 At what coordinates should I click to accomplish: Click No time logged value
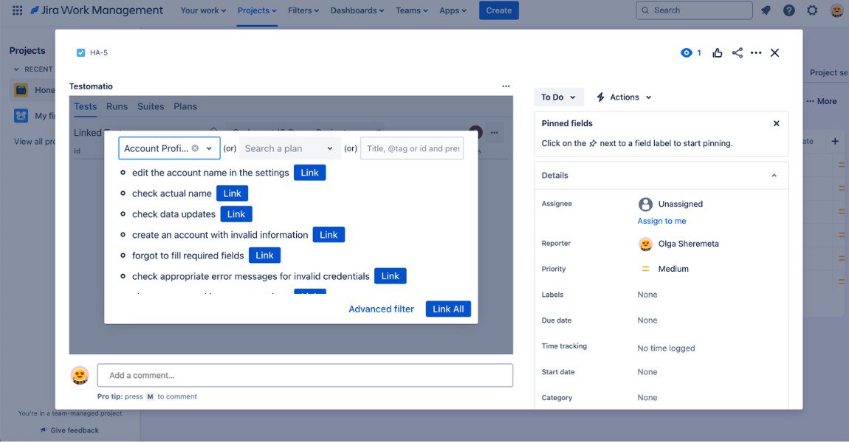[x=666, y=348]
